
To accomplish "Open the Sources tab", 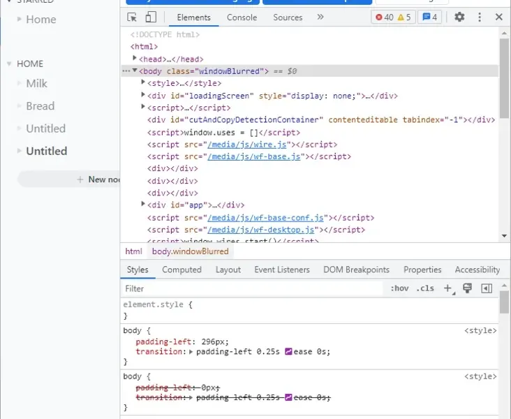I will pos(288,17).
